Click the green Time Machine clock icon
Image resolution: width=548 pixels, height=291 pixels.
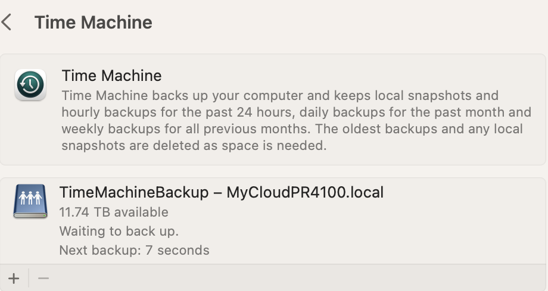30,85
